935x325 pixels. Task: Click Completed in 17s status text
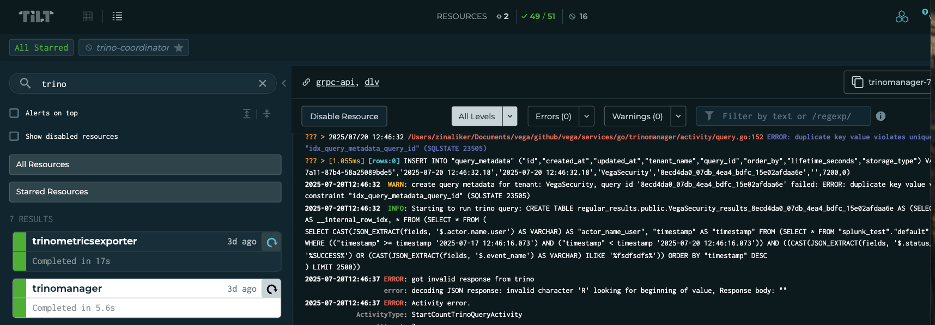[x=71, y=261]
